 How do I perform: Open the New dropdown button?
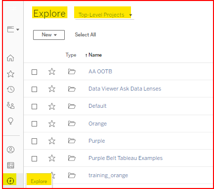(49, 35)
